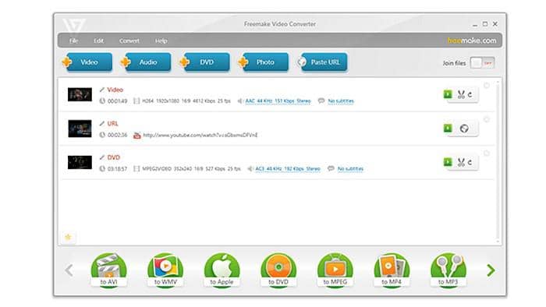Open AAC audio track dropdown for Video

[x=278, y=101]
